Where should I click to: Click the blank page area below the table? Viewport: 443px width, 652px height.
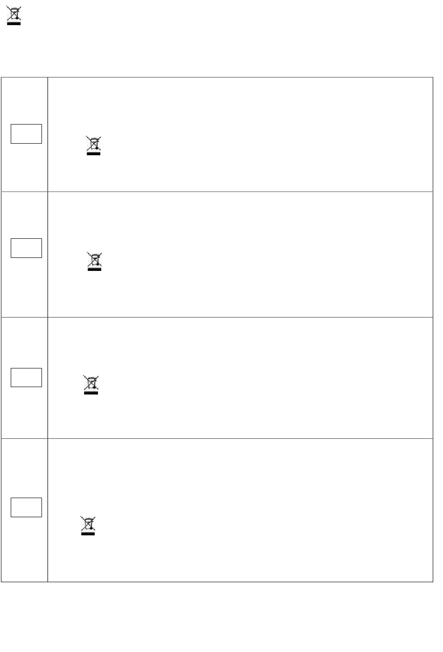point(221,617)
